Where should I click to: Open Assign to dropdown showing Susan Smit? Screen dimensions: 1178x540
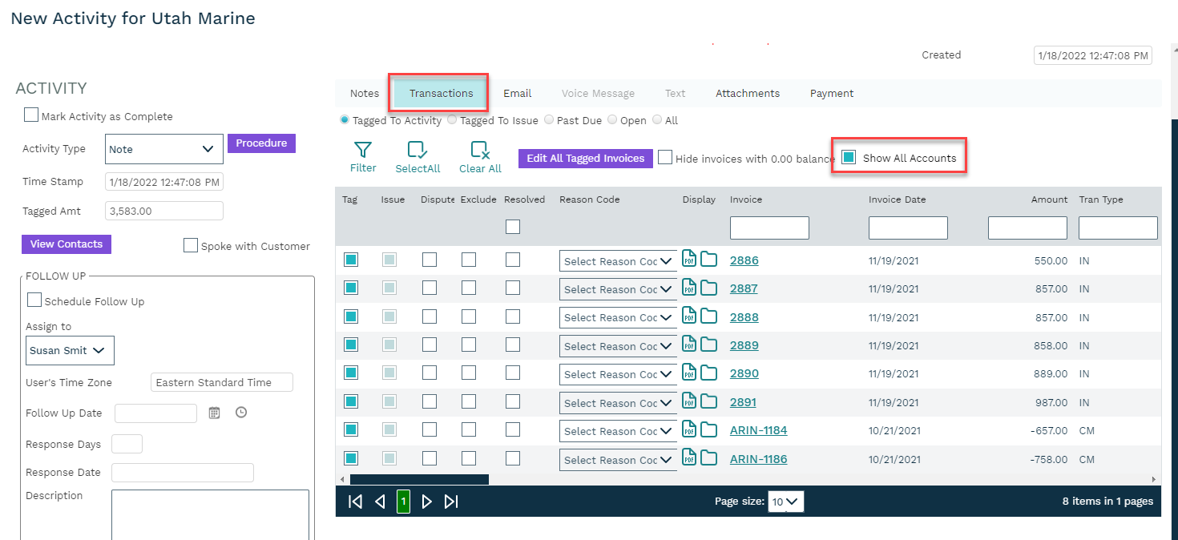pos(70,350)
